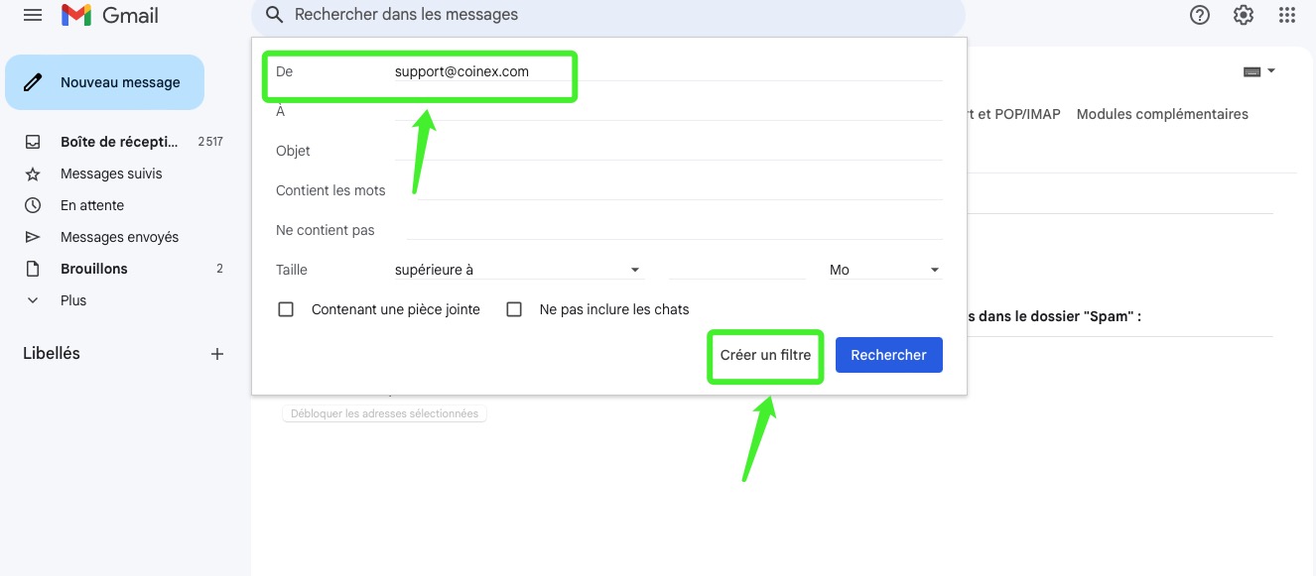
Task: Add a new label with plus icon
Action: 217,354
